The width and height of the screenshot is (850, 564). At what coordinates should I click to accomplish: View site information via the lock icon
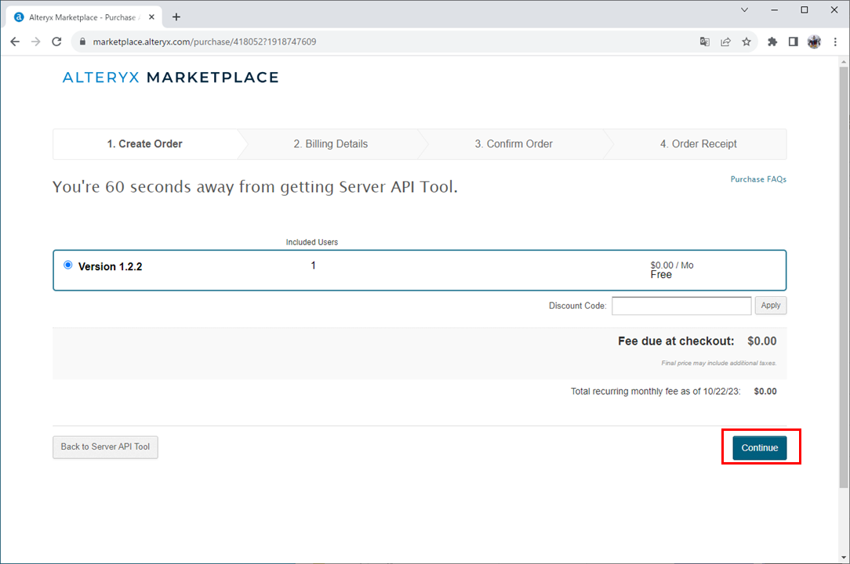(82, 42)
